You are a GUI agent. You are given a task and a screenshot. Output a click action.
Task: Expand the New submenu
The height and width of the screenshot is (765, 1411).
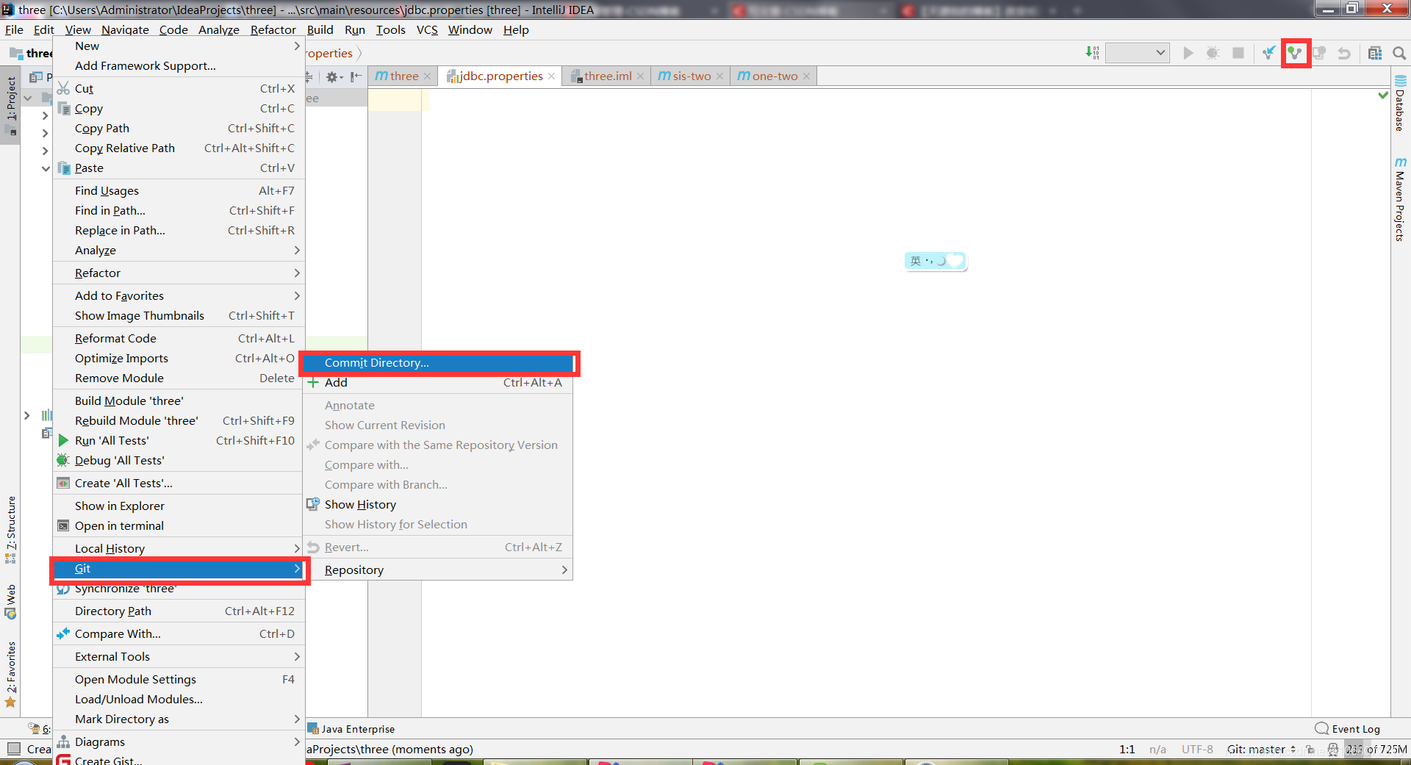click(x=179, y=46)
